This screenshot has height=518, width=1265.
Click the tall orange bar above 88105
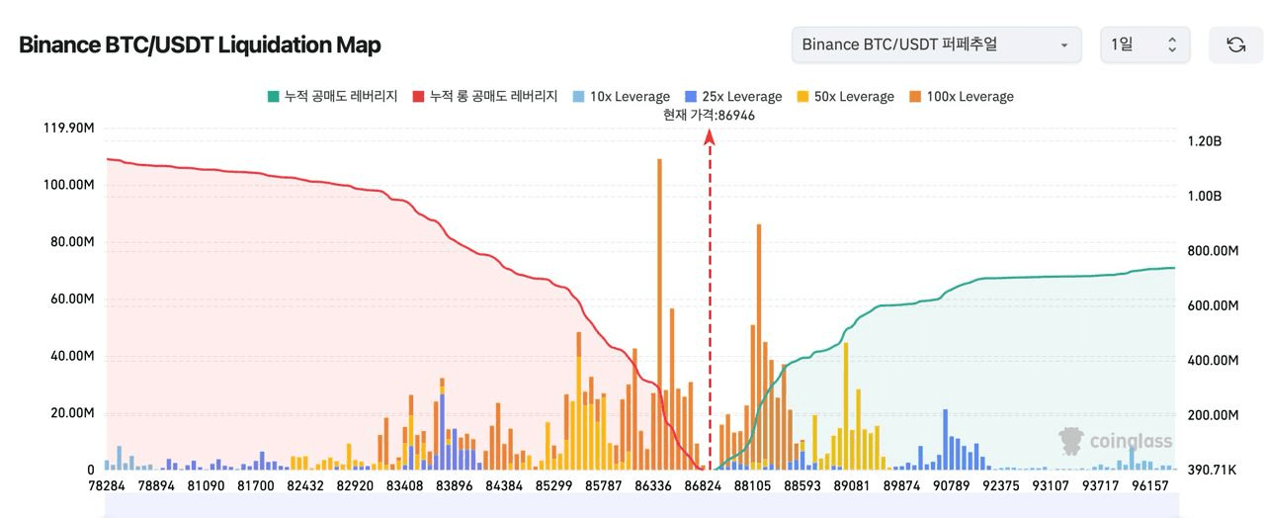pyautogui.click(x=758, y=342)
